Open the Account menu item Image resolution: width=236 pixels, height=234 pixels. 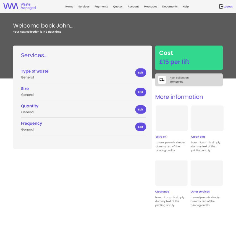pyautogui.click(x=133, y=7)
